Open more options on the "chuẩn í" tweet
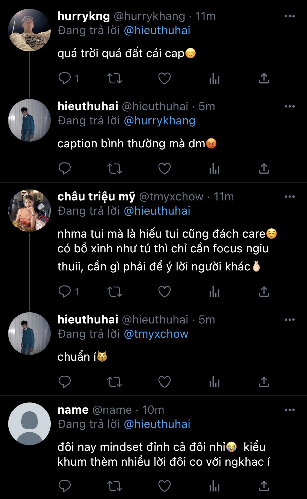 (x=290, y=320)
